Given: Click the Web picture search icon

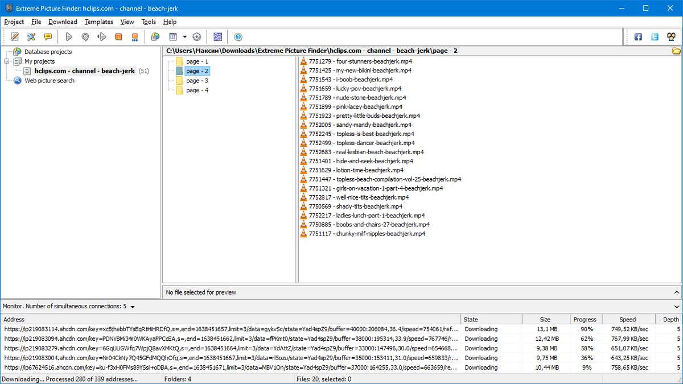Looking at the screenshot, I should point(18,81).
